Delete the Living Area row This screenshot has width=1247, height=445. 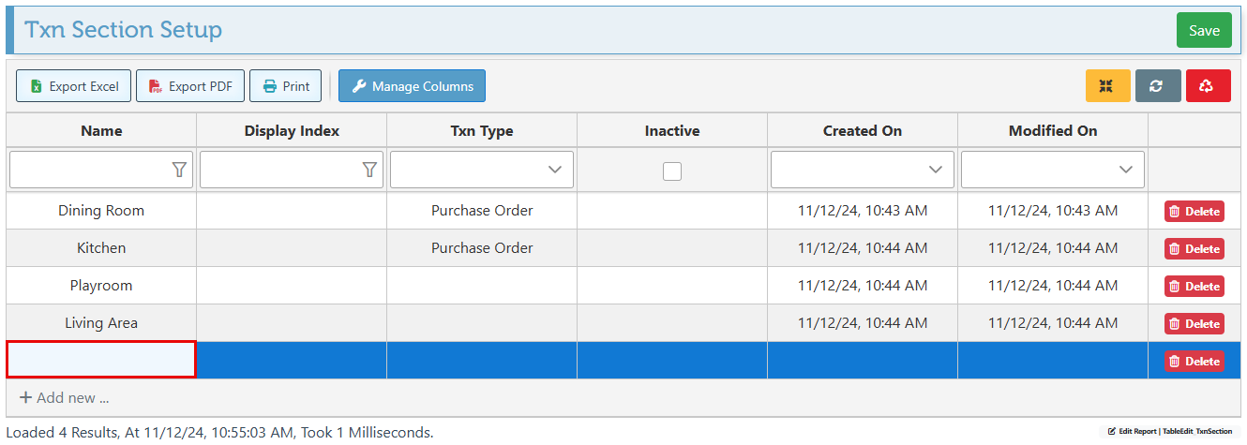coord(1194,324)
